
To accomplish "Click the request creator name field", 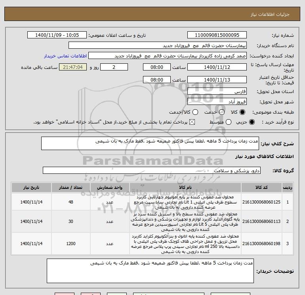I will (x=168, y=56).
